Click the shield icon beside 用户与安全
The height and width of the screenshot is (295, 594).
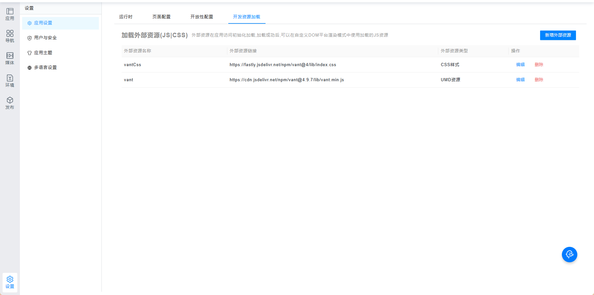pyautogui.click(x=30, y=38)
